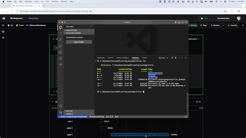
Task: Expand the Timeline section
Action: (69, 114)
